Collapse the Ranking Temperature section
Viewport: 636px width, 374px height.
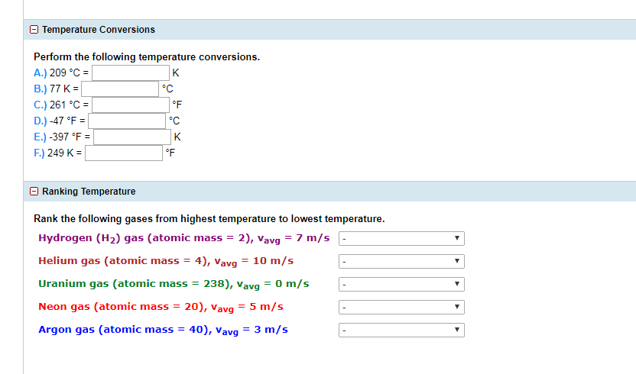coord(34,192)
